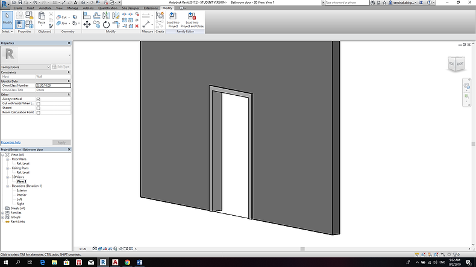Open the Revit application menu R button
Image resolution: width=476 pixels, height=267 pixels.
coord(5,4)
